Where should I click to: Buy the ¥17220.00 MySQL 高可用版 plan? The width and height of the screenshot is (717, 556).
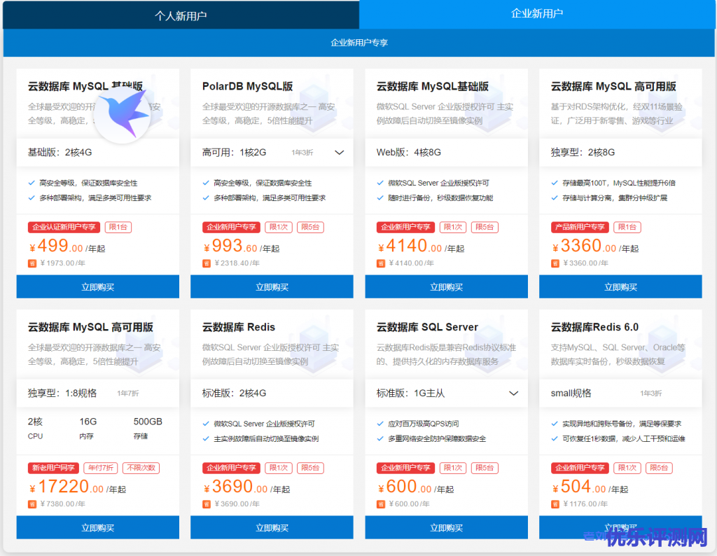[97, 528]
